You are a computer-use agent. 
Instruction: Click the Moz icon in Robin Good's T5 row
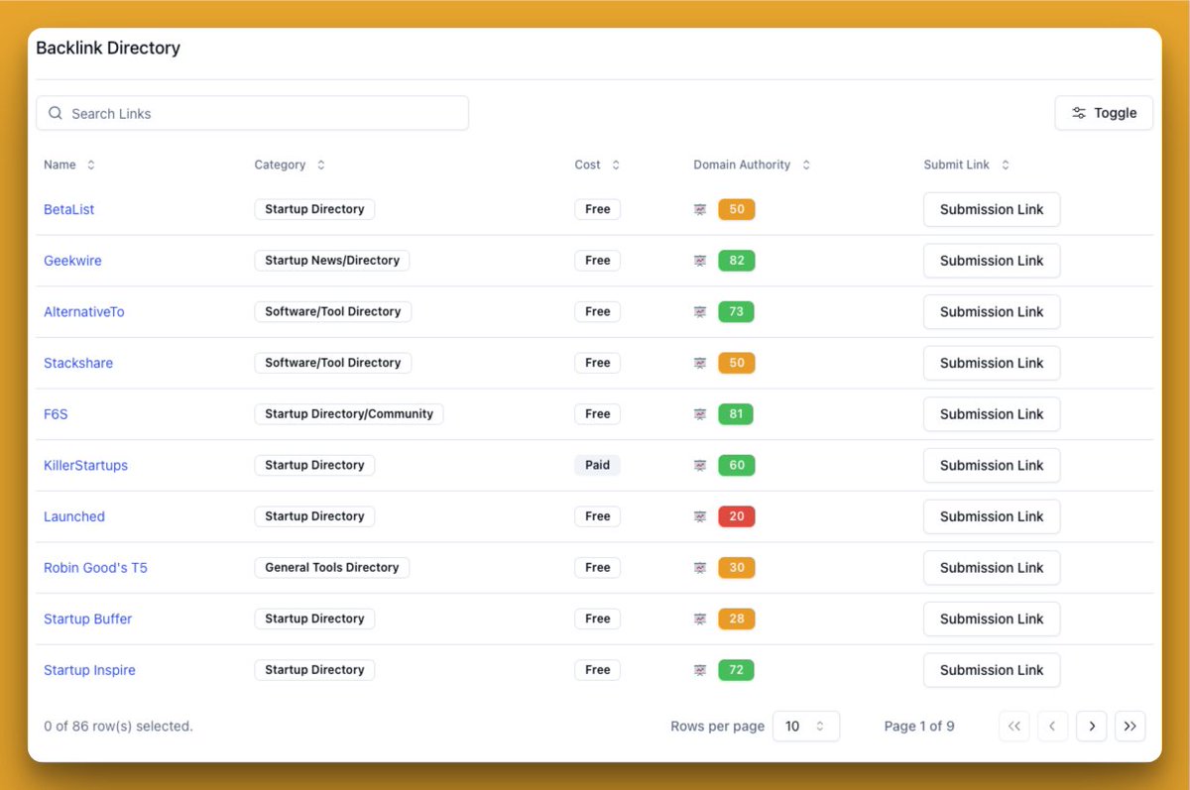(700, 568)
